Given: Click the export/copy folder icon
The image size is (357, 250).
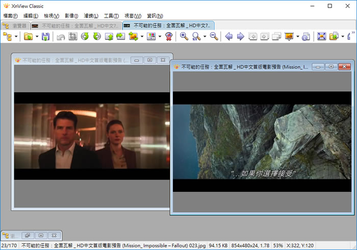Looking at the screenshot, I should pos(334,36).
